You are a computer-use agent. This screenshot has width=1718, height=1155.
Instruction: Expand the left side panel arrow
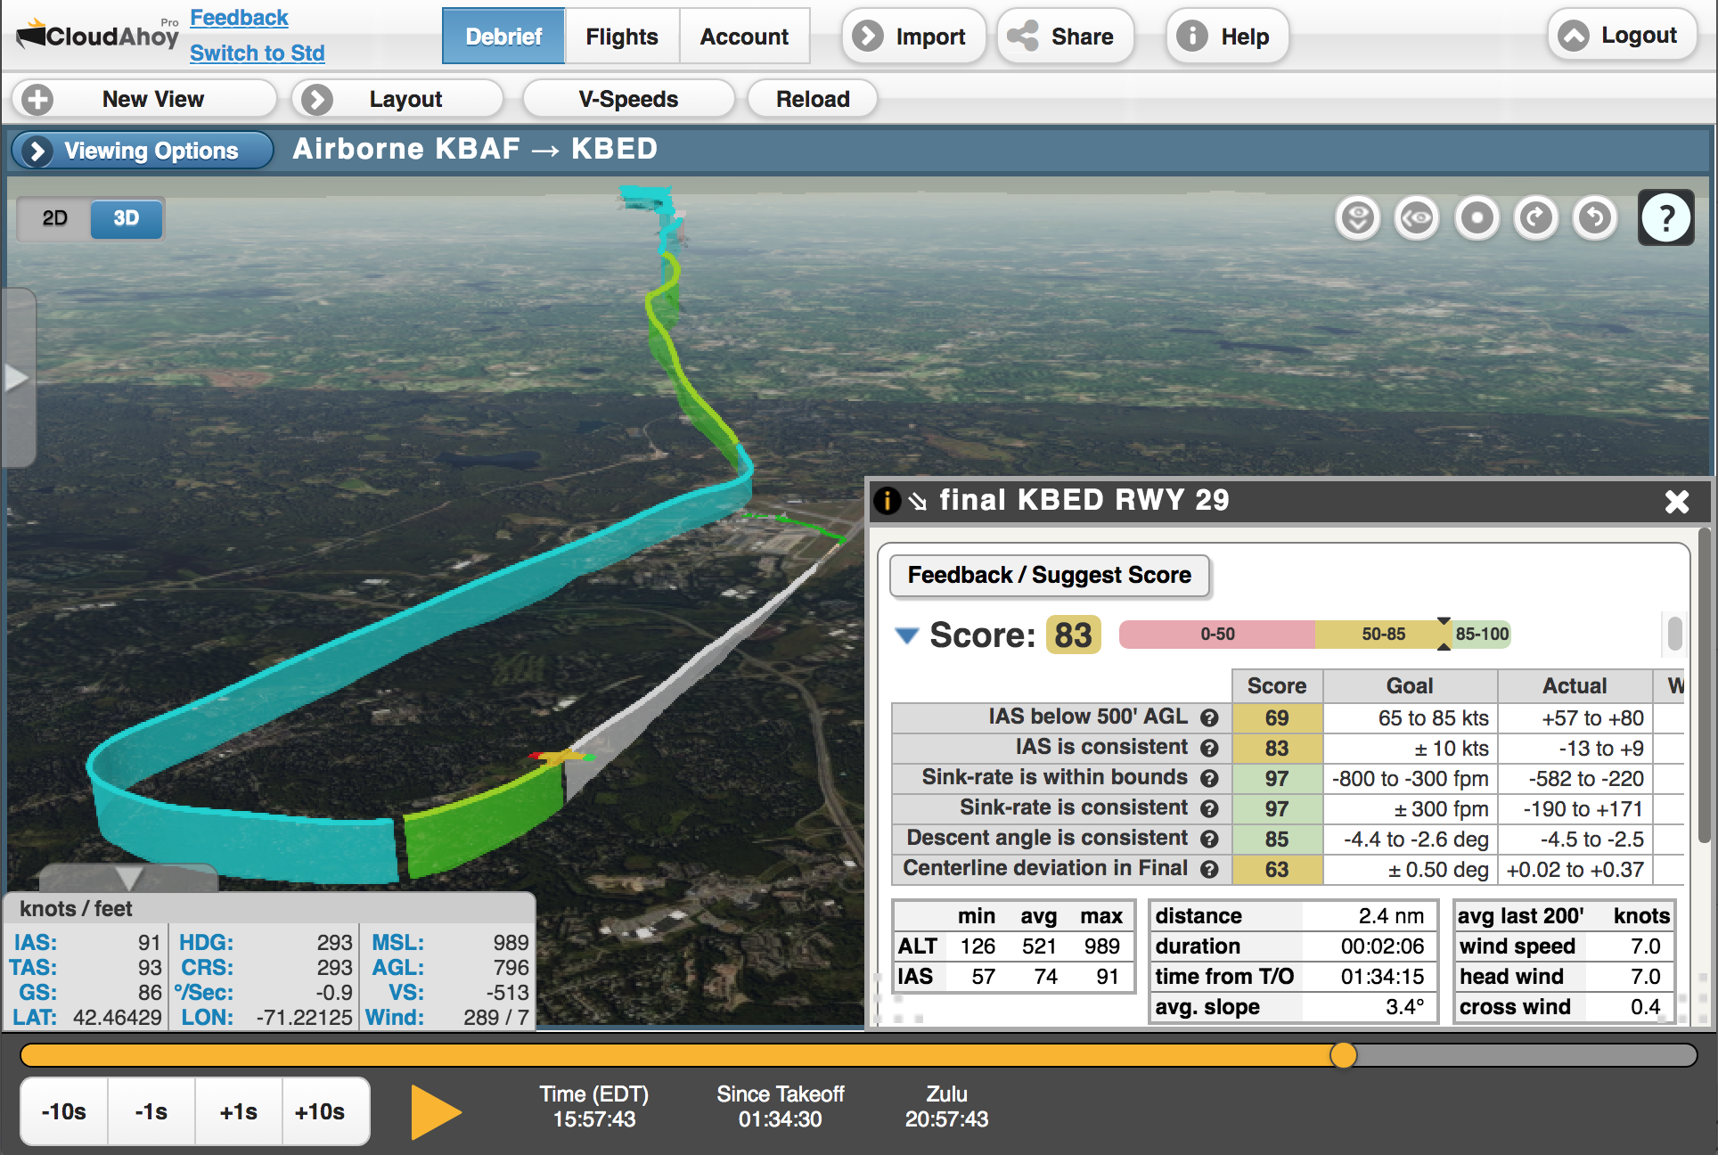tap(17, 378)
